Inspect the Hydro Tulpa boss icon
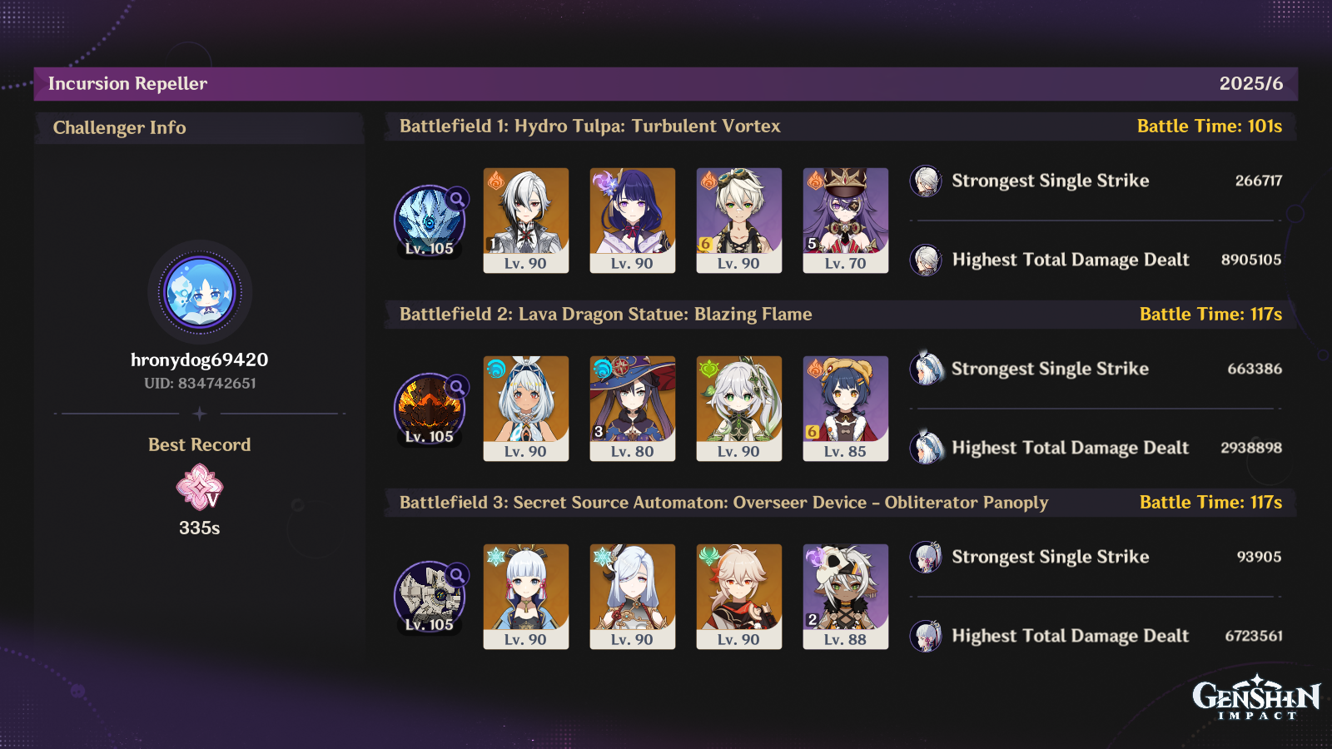The height and width of the screenshot is (749, 1332). point(430,221)
